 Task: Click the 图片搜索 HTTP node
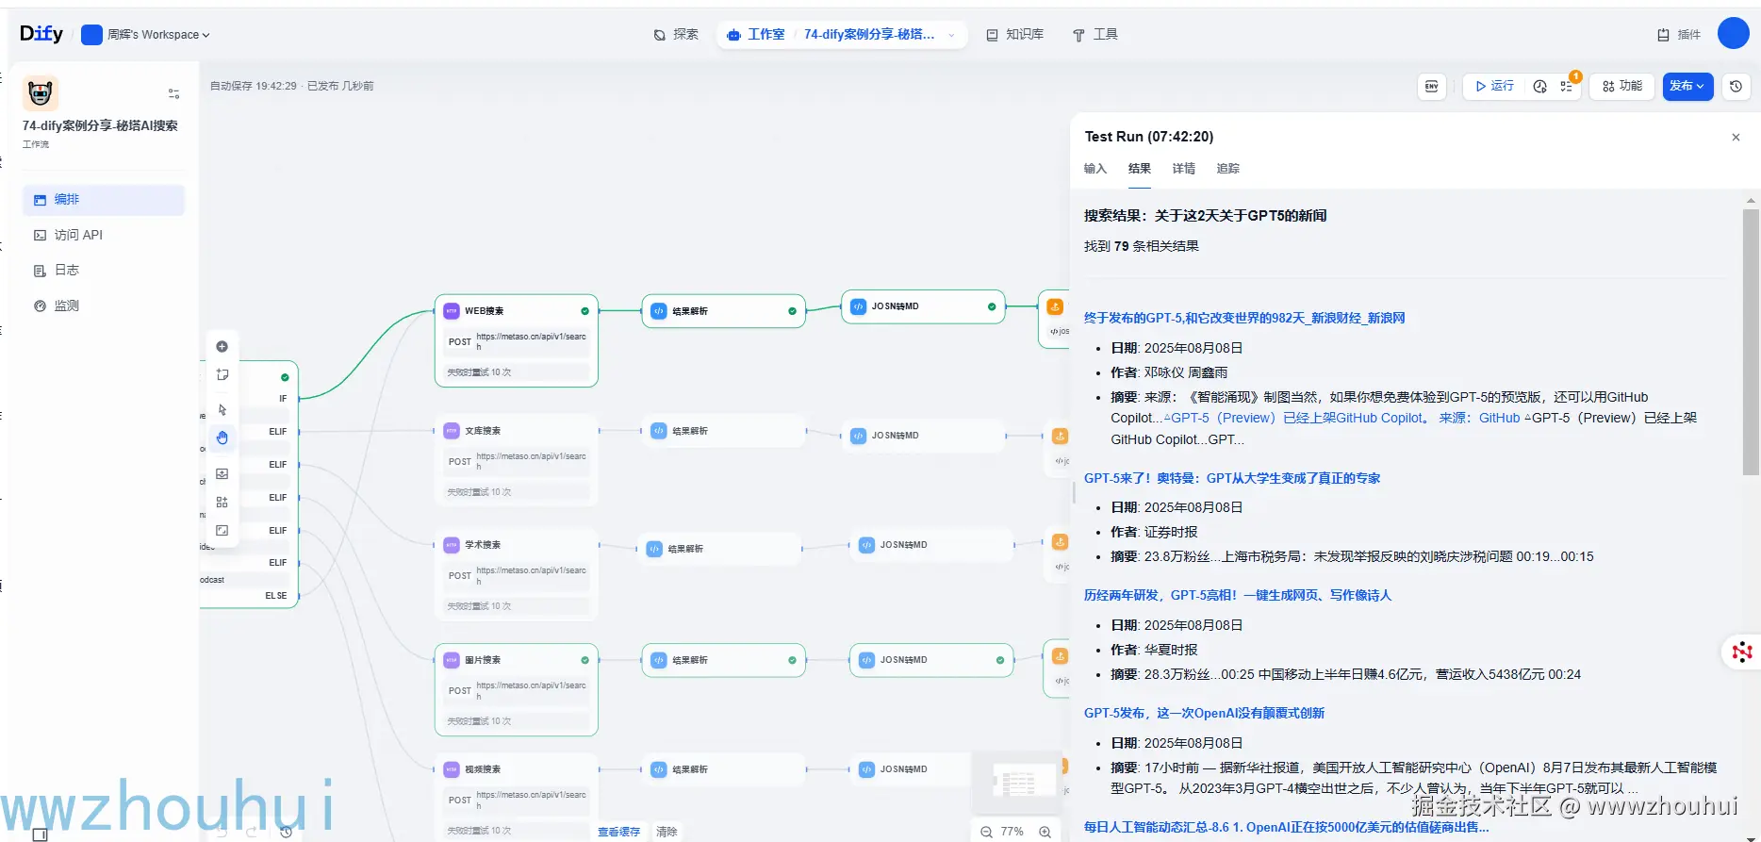point(517,689)
